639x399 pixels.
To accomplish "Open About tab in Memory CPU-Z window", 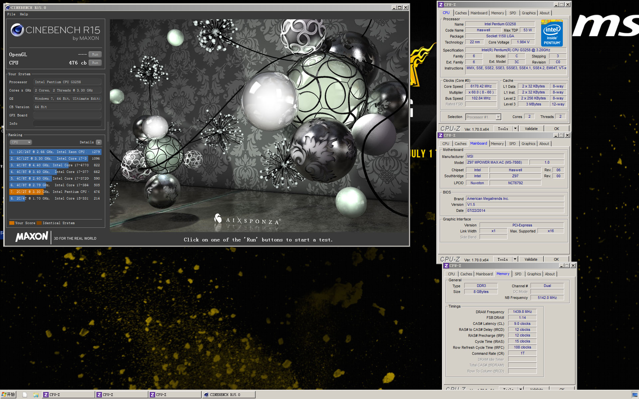I will tap(550, 274).
